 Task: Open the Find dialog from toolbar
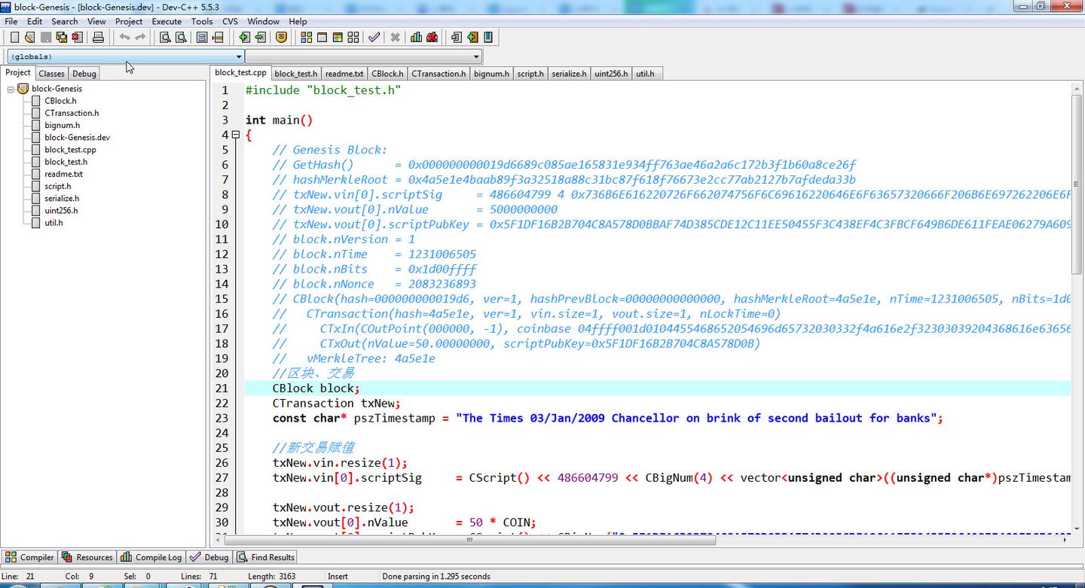click(x=165, y=37)
